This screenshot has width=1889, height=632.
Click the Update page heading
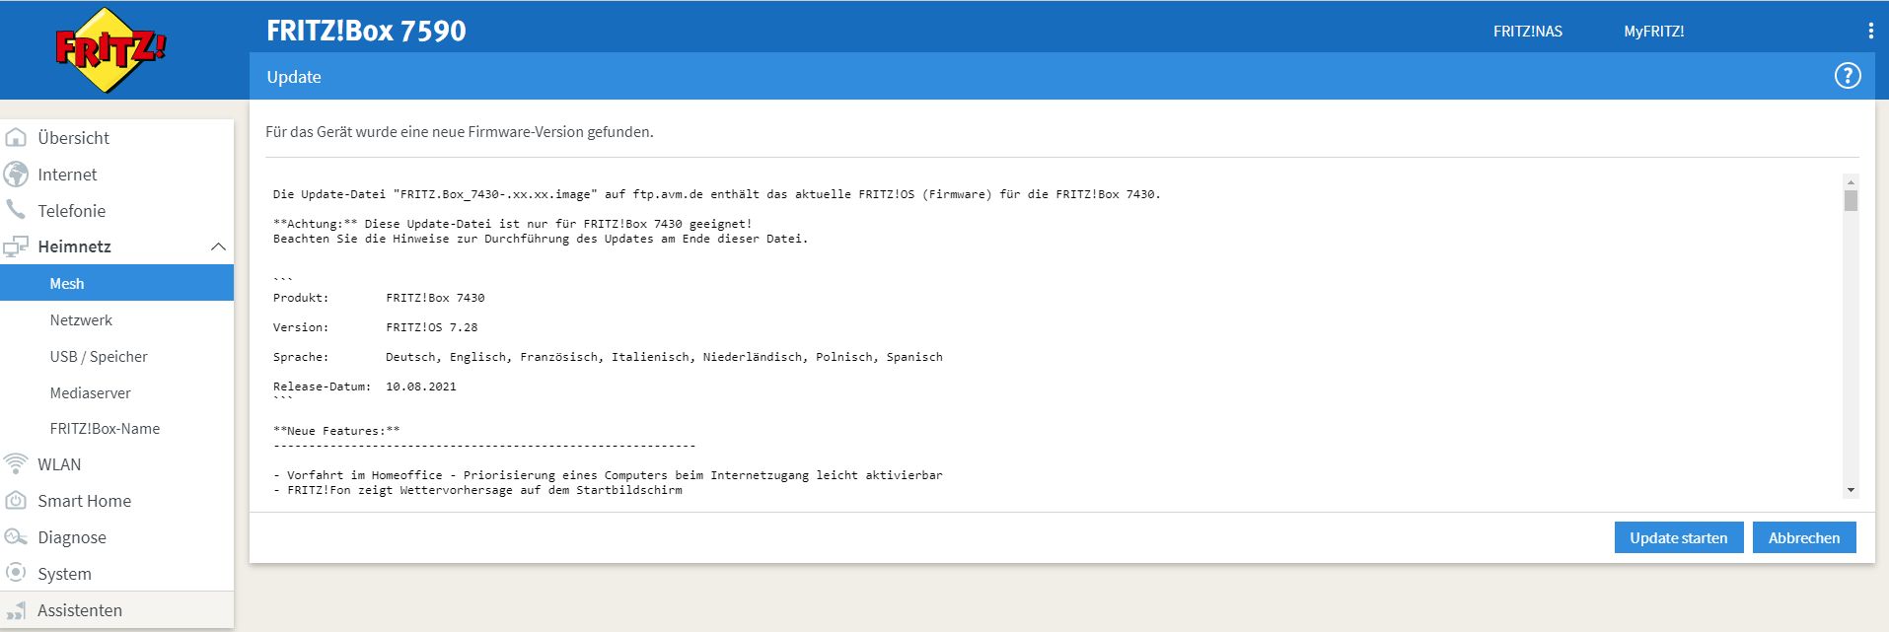[294, 77]
